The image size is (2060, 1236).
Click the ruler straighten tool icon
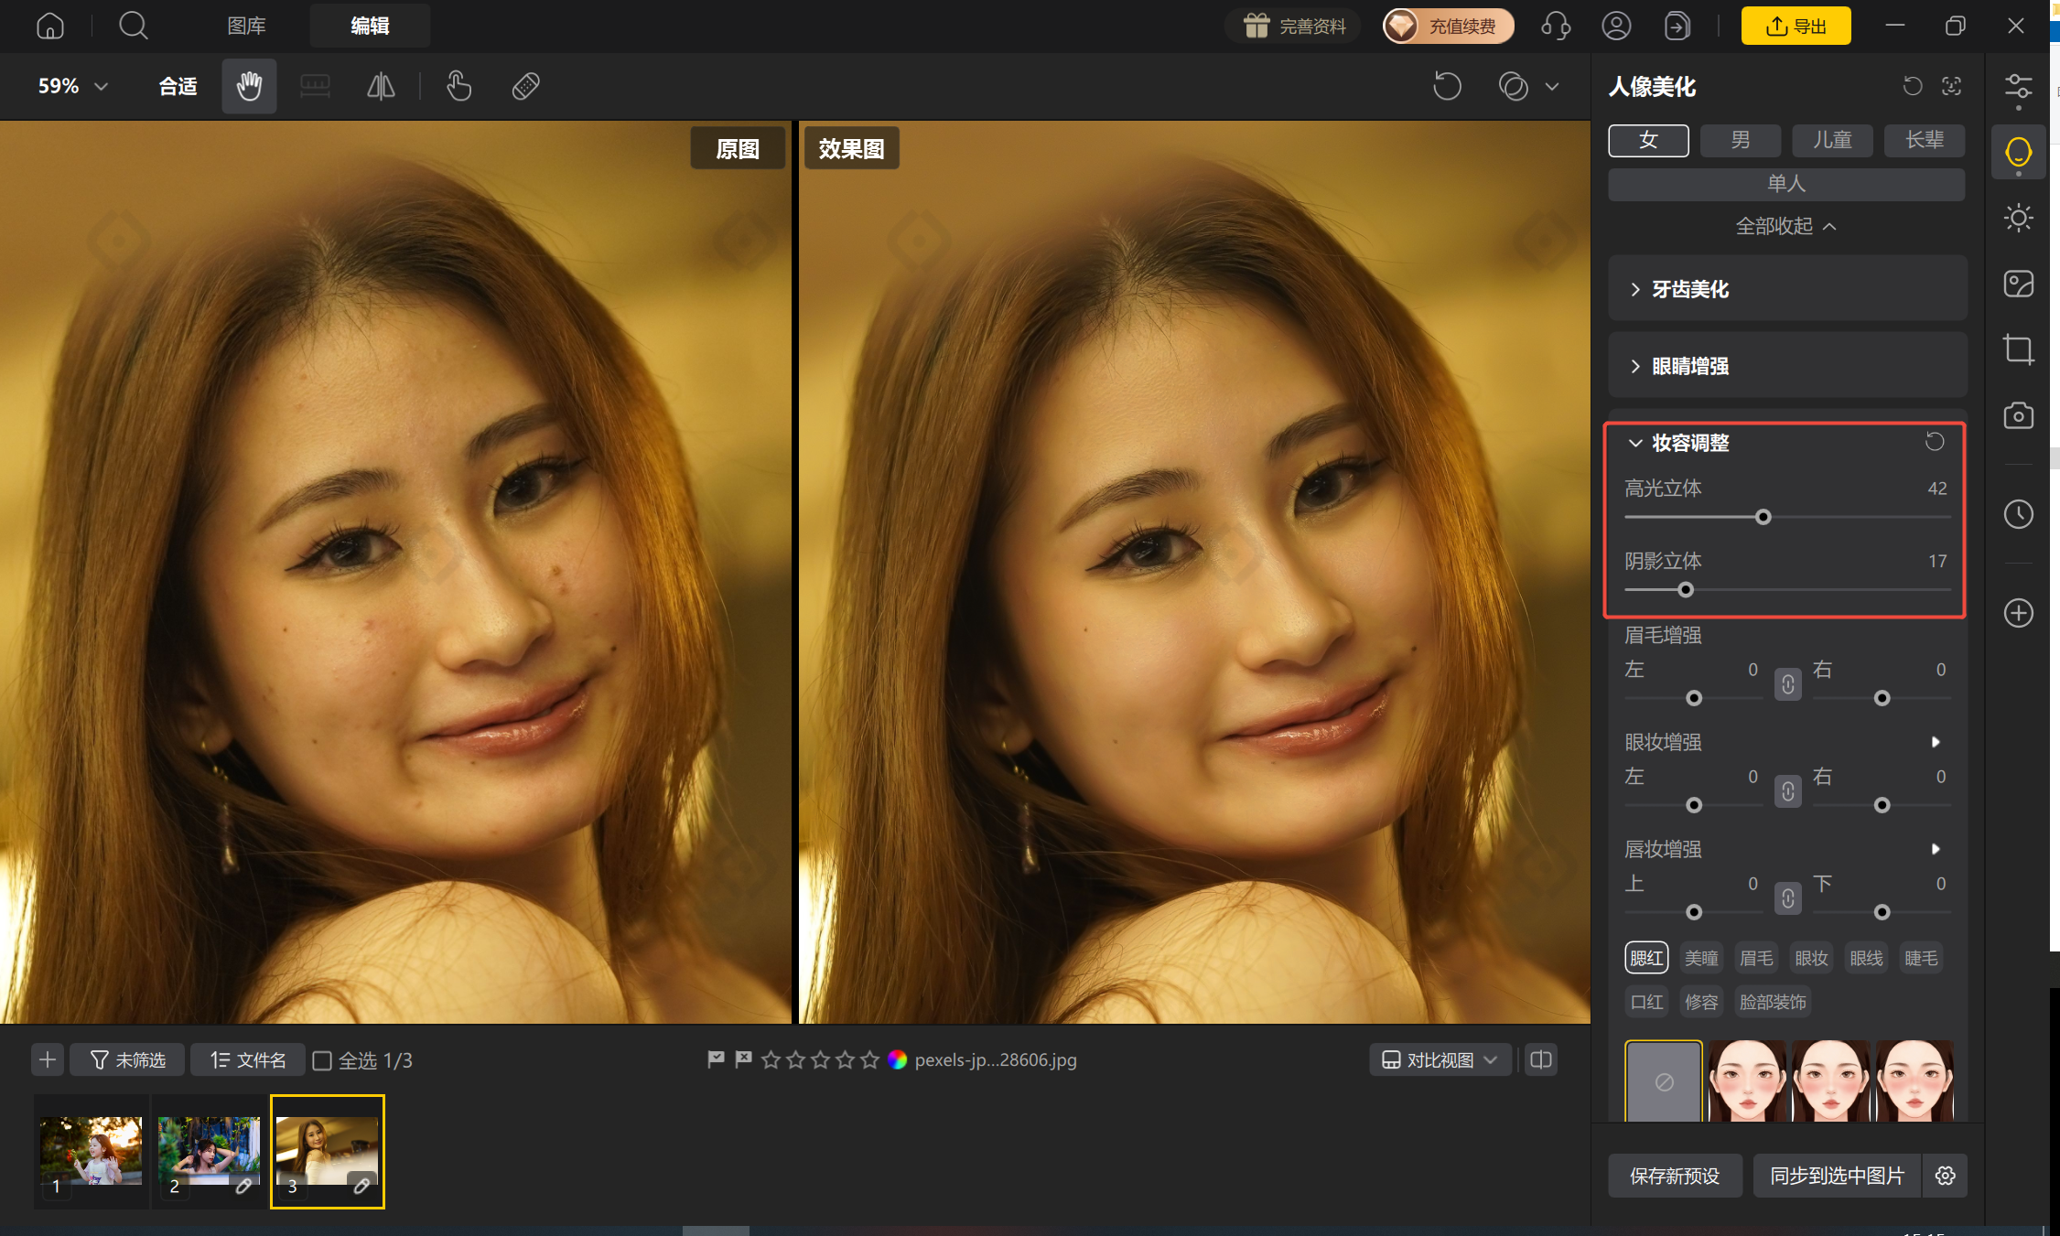315,86
